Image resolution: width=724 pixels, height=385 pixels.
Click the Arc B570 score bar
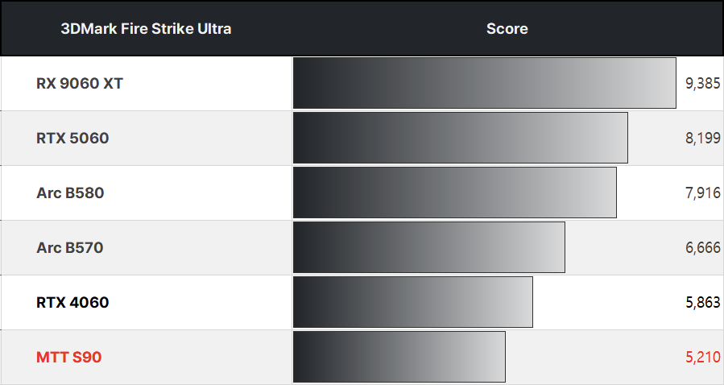point(428,247)
